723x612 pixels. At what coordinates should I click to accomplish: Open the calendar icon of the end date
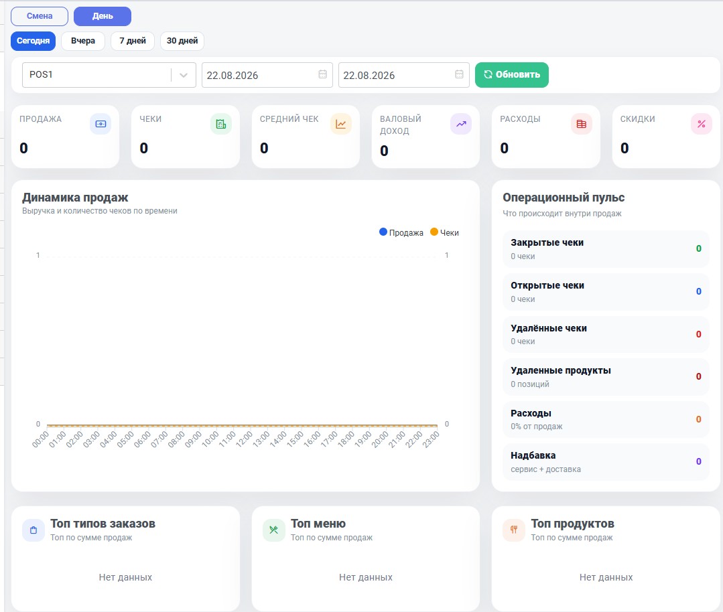tap(459, 74)
